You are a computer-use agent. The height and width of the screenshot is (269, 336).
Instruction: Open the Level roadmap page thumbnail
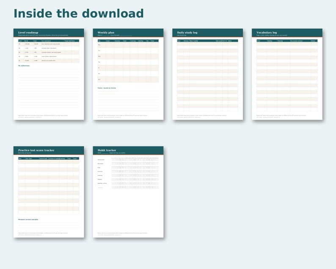tap(49, 74)
